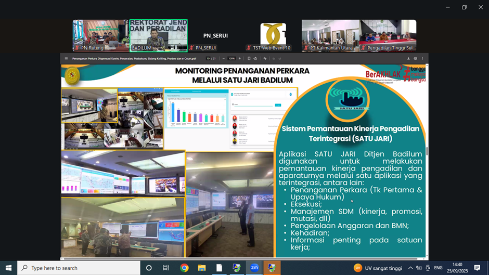
Task: Download the shared PDF file
Action: click(408, 58)
